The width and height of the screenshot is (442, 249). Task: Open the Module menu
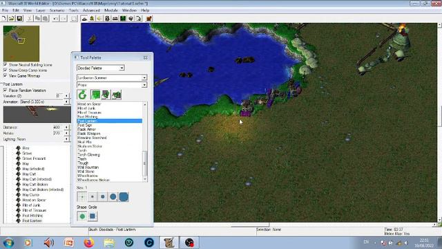point(111,10)
